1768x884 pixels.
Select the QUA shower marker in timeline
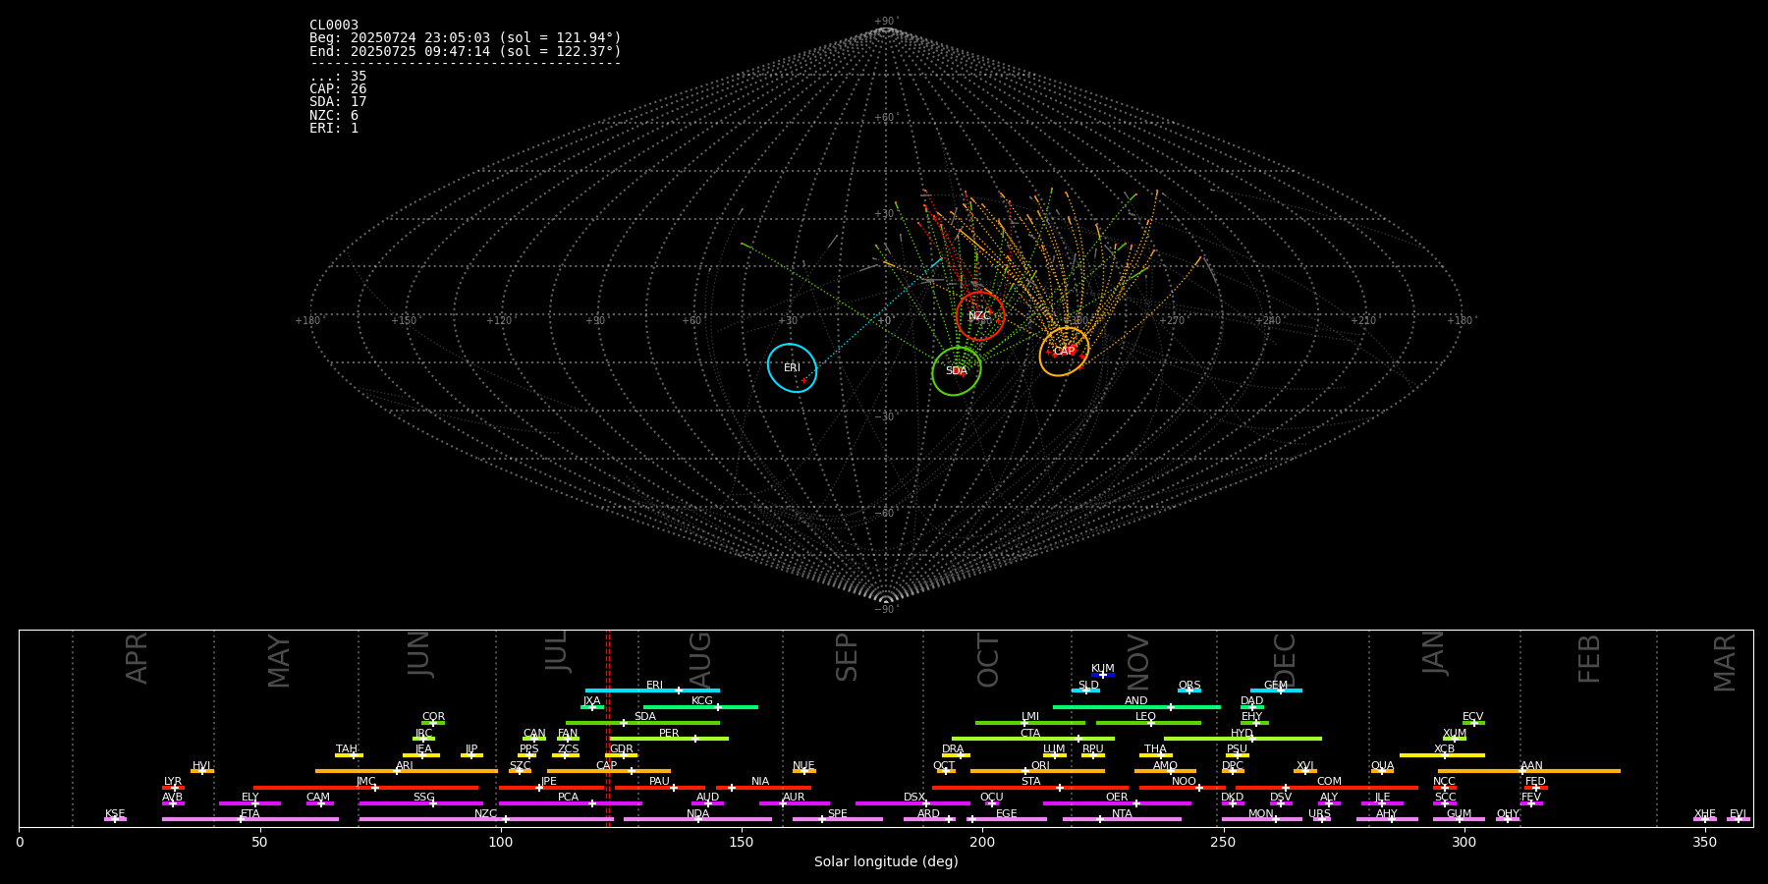tap(1382, 771)
